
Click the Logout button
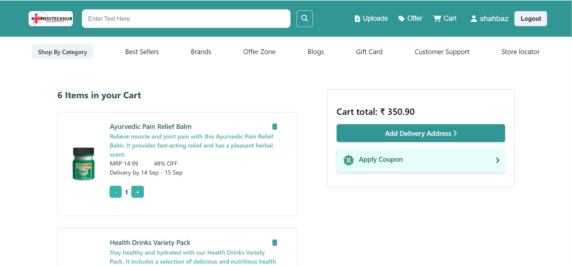pos(530,19)
